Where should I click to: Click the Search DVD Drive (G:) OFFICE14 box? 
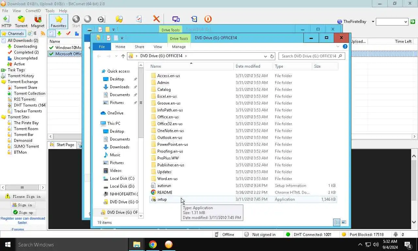tap(312, 56)
